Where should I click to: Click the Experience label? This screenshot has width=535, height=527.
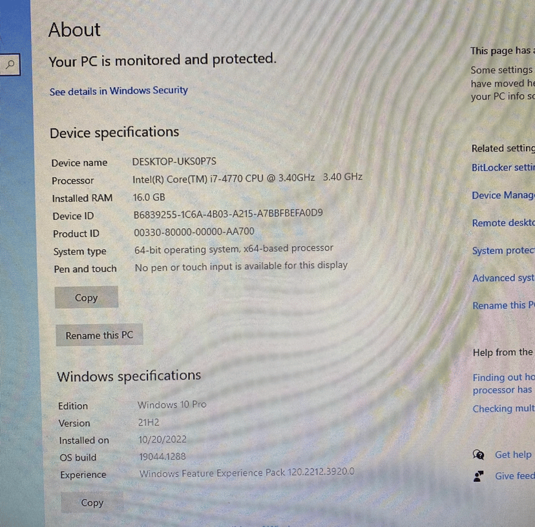click(x=83, y=475)
